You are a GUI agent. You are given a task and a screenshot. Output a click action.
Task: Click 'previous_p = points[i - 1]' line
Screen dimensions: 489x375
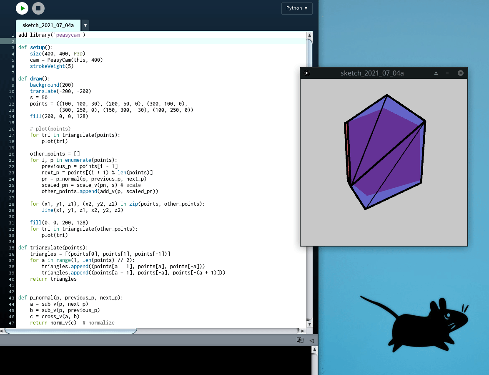80,166
